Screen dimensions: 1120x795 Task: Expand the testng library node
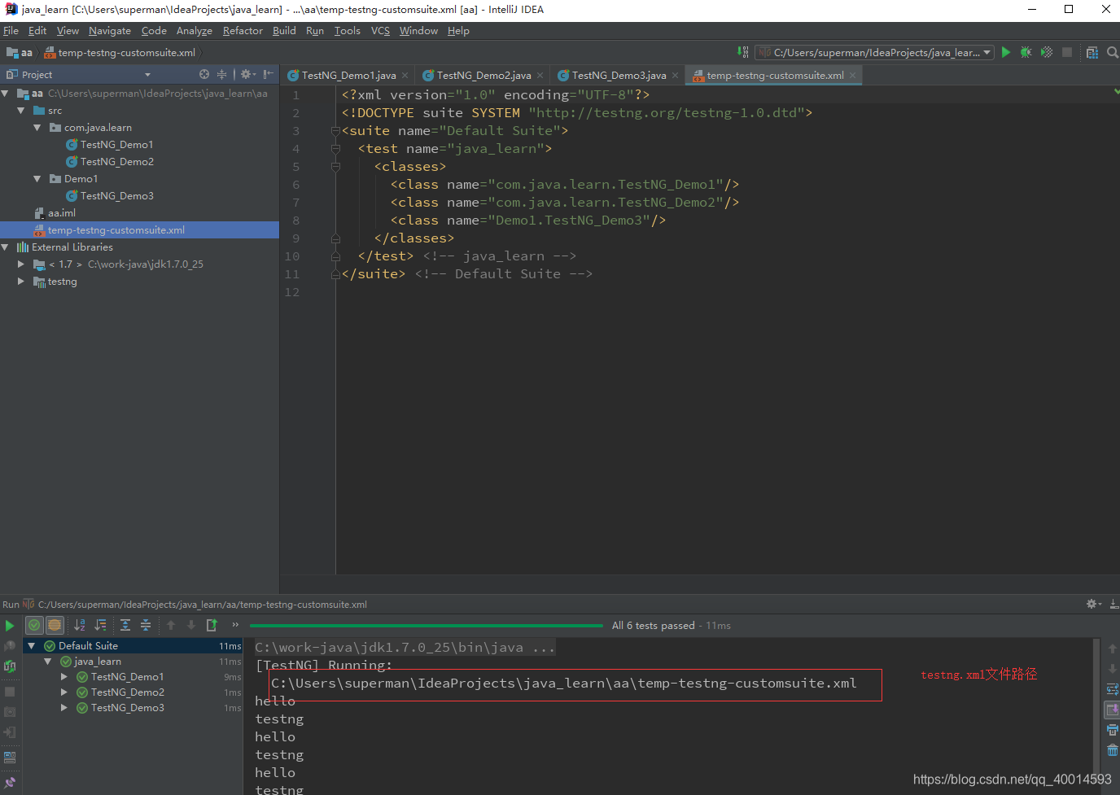click(x=21, y=282)
